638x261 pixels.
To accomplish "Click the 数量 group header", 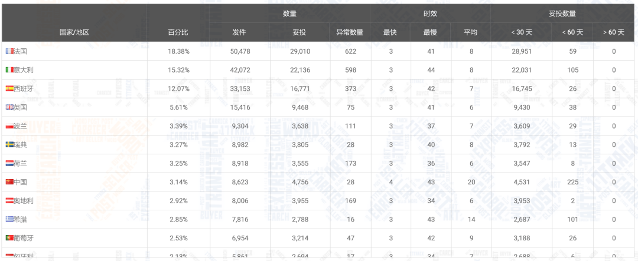I will 289,14.
